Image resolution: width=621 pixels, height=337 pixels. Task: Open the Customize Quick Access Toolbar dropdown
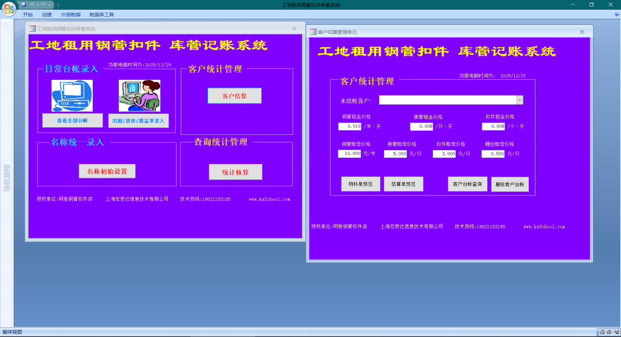59,5
